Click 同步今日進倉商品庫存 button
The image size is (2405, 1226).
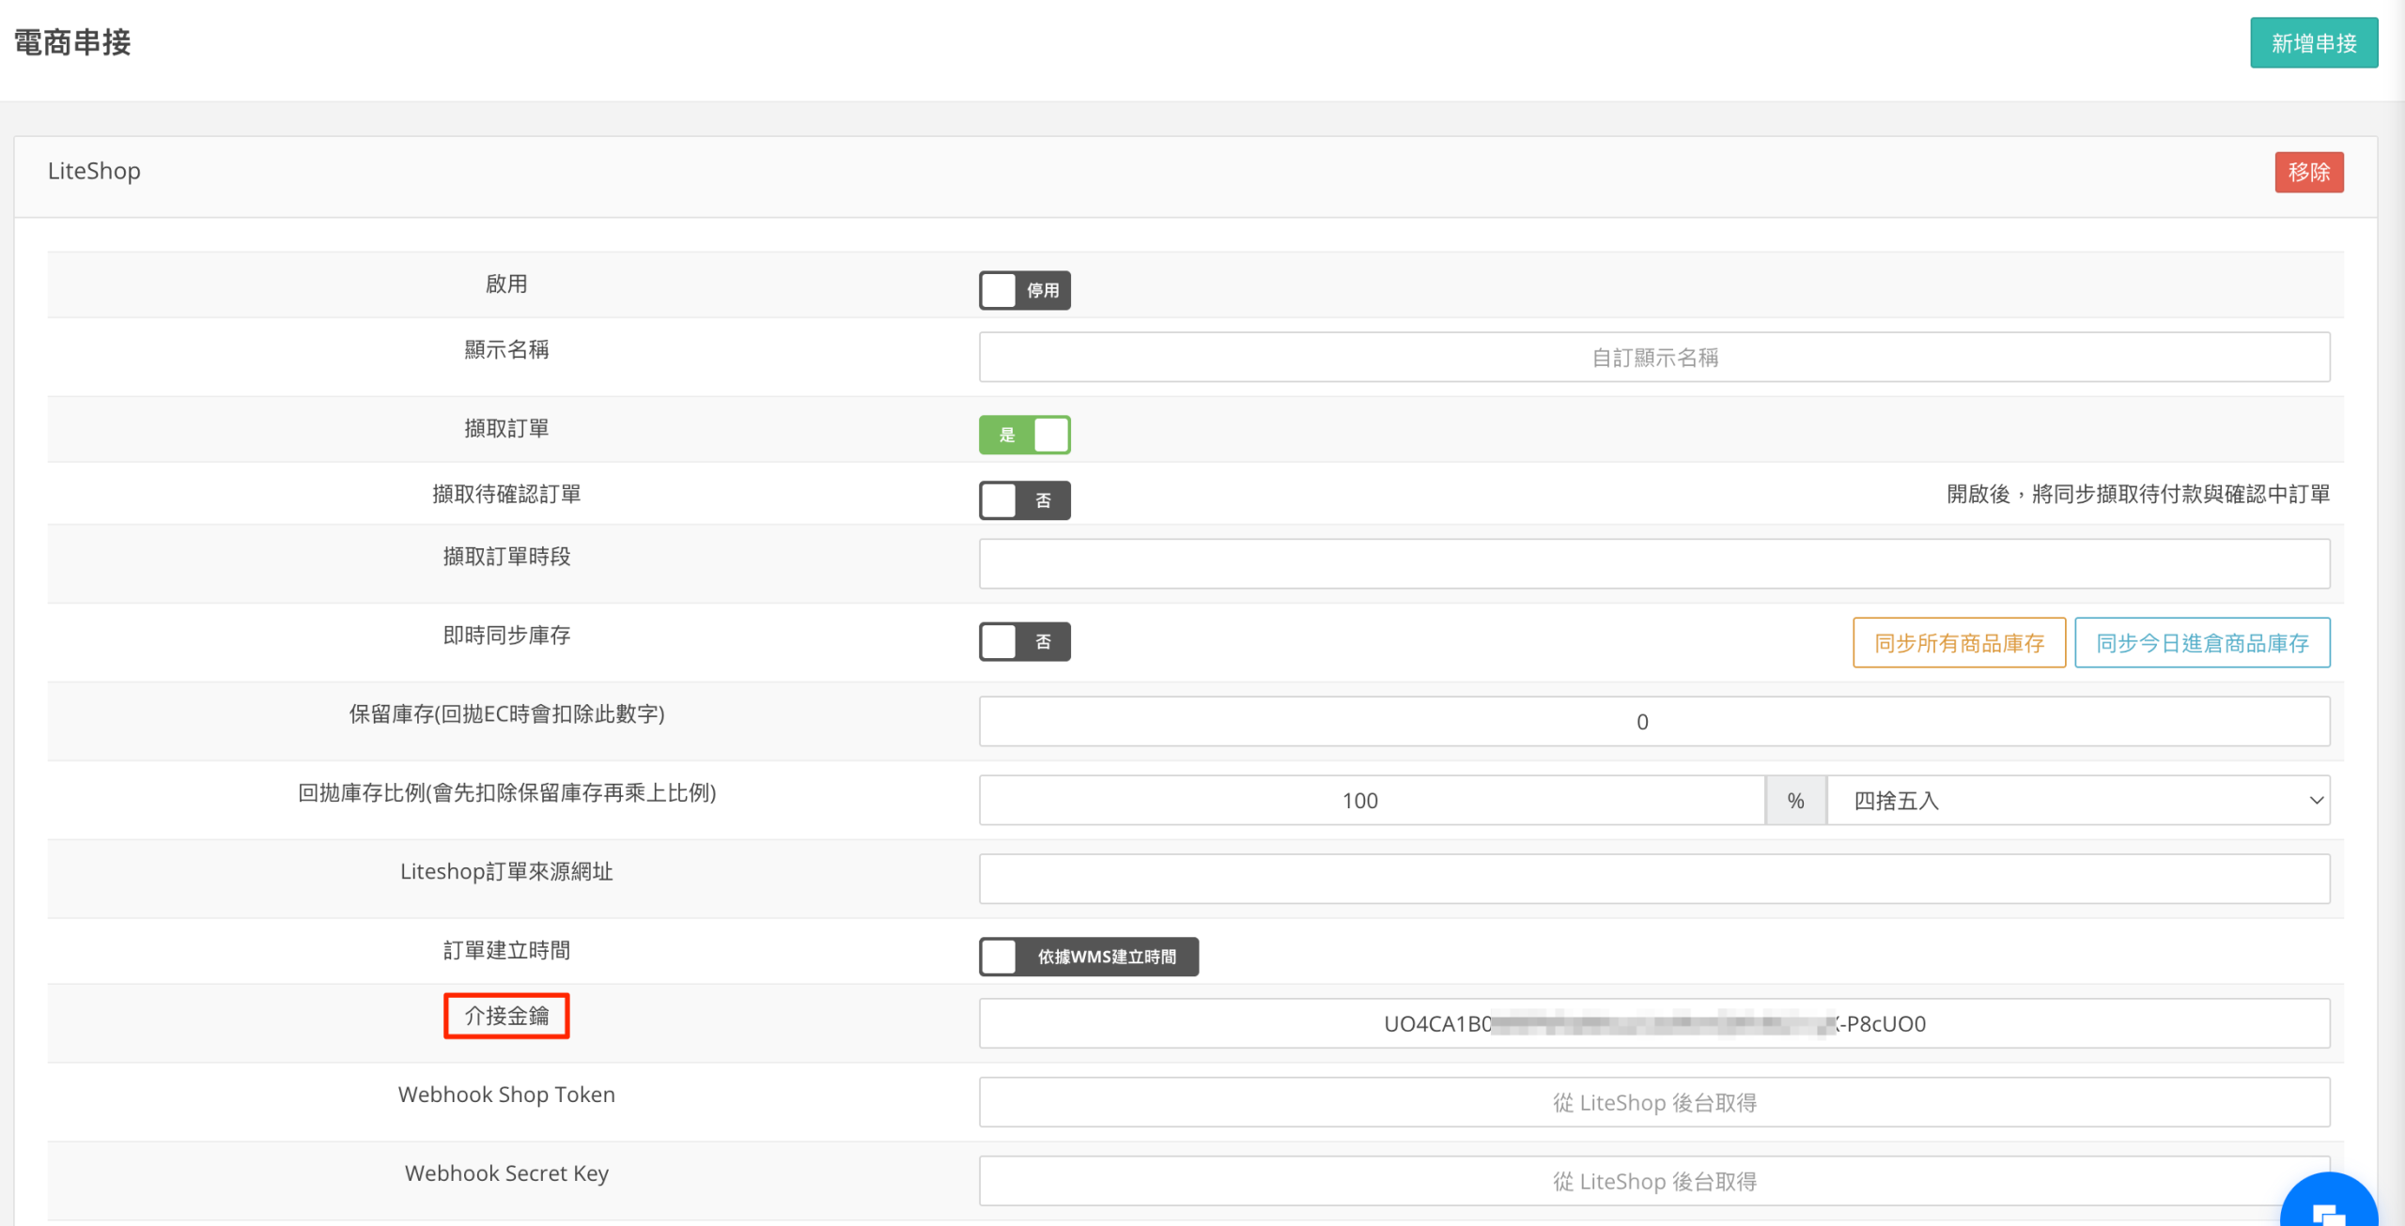click(2201, 643)
